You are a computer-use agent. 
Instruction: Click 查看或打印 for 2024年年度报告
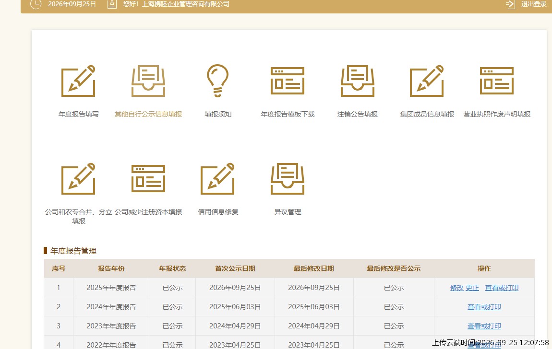click(x=484, y=307)
